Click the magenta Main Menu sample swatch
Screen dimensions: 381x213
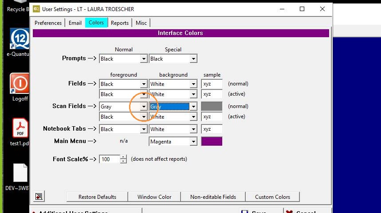(x=212, y=141)
